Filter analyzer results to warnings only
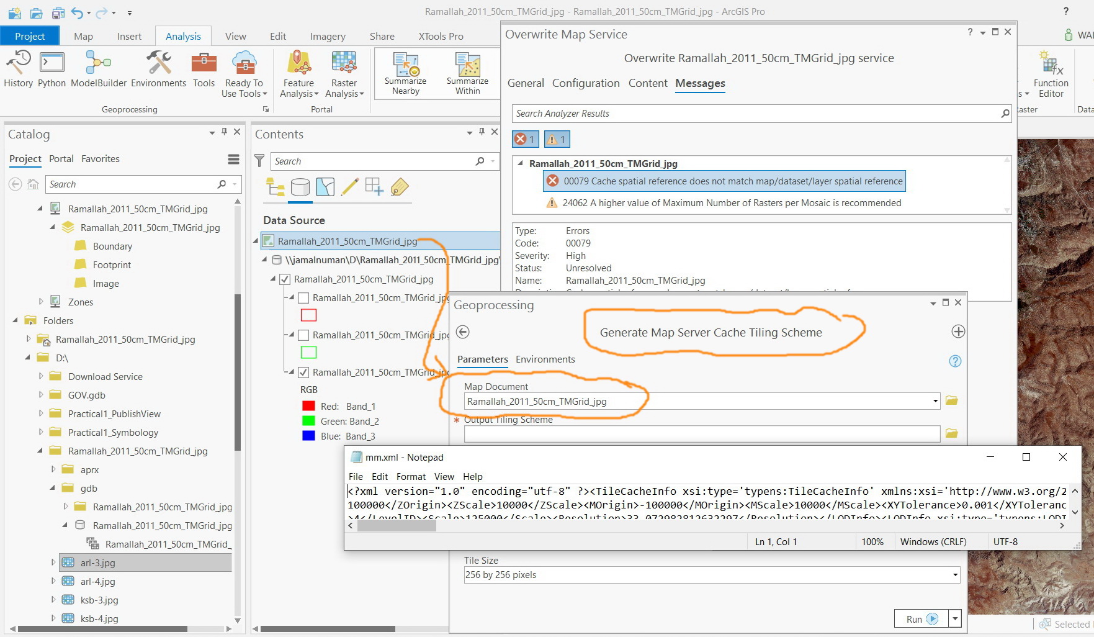Viewport: 1094px width, 637px height. (x=557, y=139)
